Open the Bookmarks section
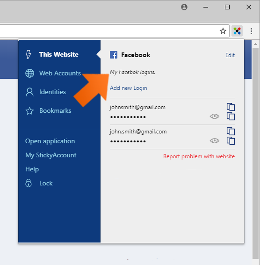260x265 pixels. (x=55, y=110)
